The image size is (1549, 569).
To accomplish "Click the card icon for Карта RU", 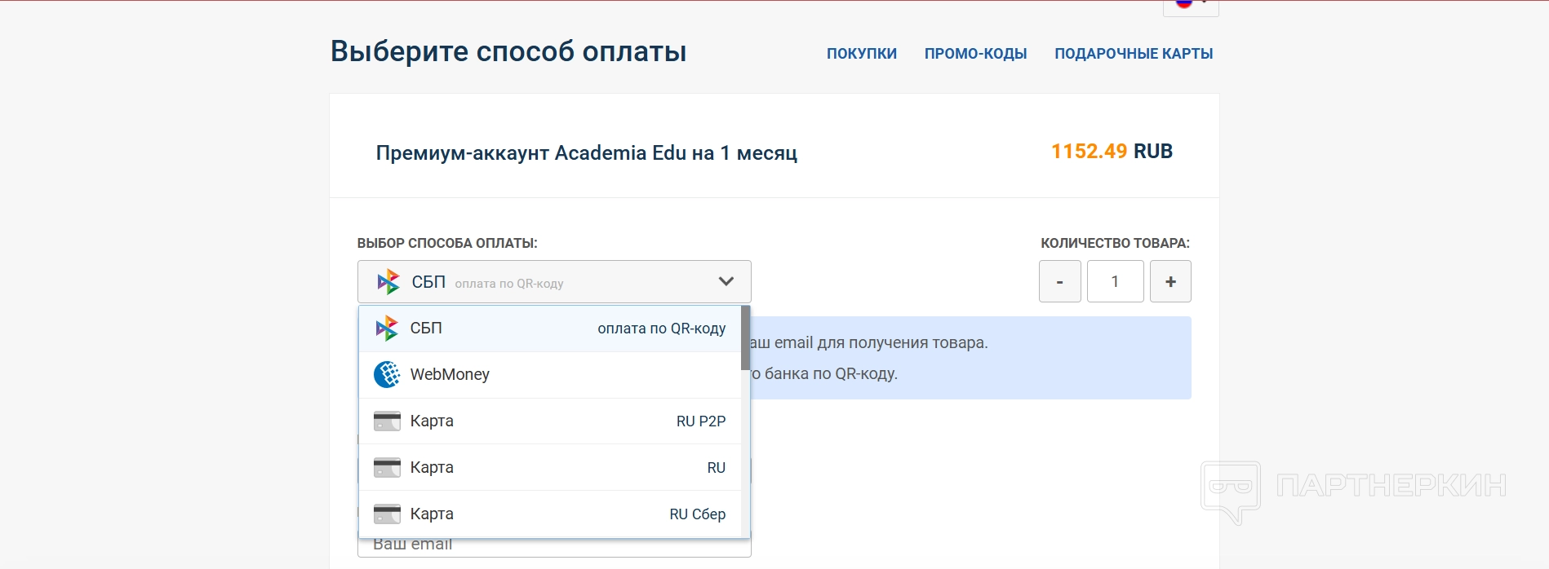I will (x=387, y=468).
